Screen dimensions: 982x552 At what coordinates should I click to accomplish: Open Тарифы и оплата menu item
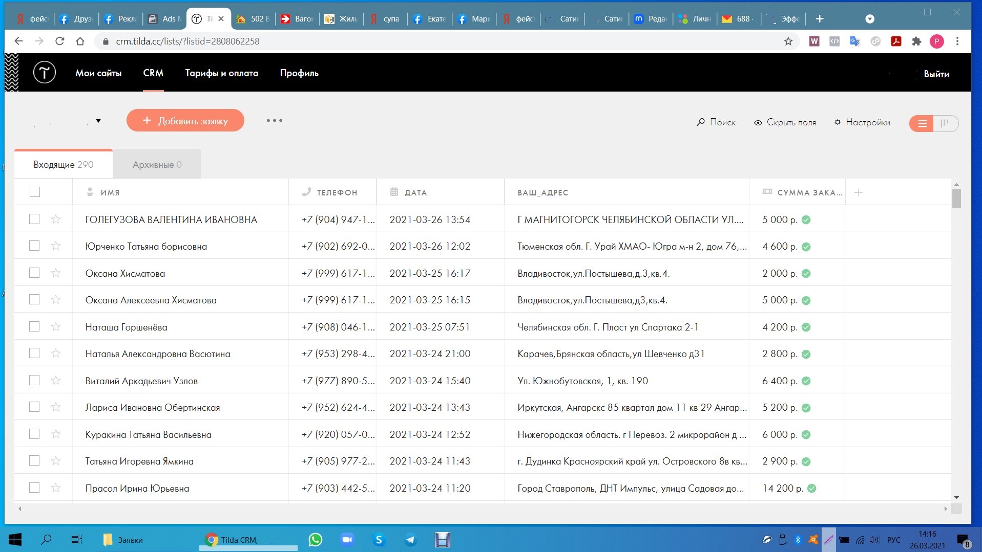coord(221,73)
